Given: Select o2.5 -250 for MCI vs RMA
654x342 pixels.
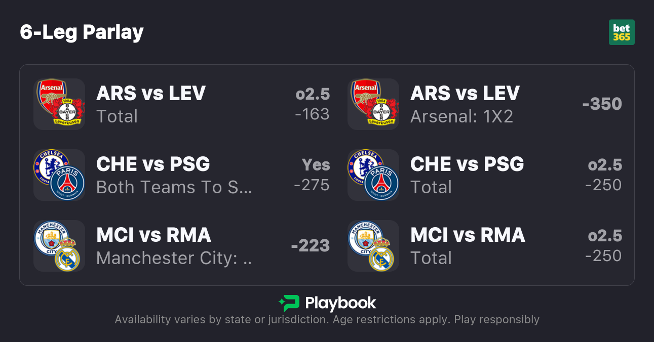Looking at the screenshot, I should click(x=604, y=246).
